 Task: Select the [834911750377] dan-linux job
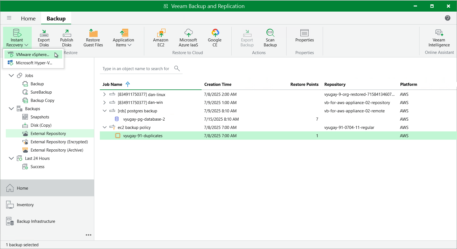[141, 94]
